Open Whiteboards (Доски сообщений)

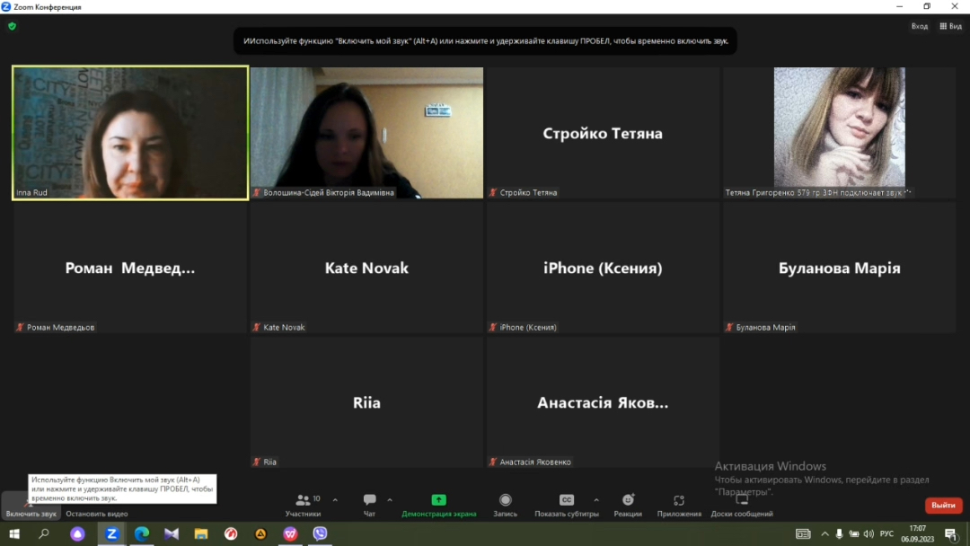coord(742,505)
